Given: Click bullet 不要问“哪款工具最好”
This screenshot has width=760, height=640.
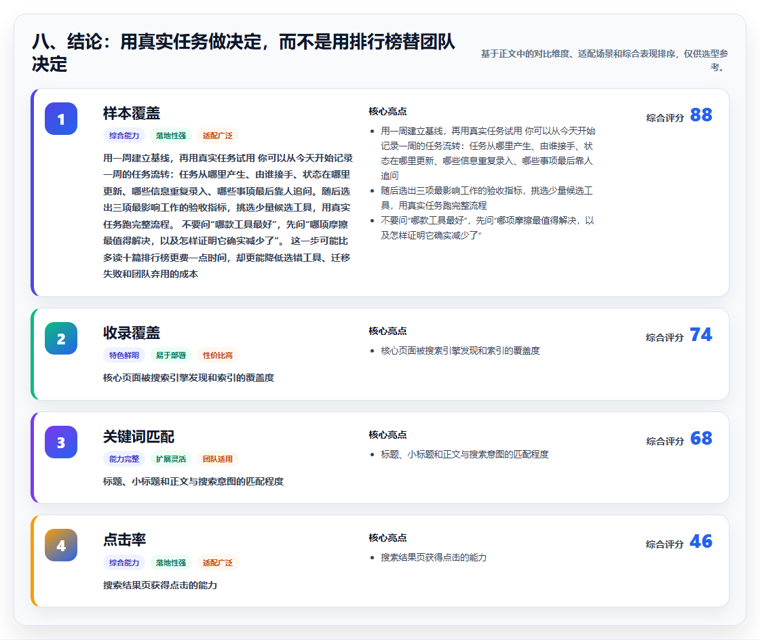Looking at the screenshot, I should [x=488, y=228].
